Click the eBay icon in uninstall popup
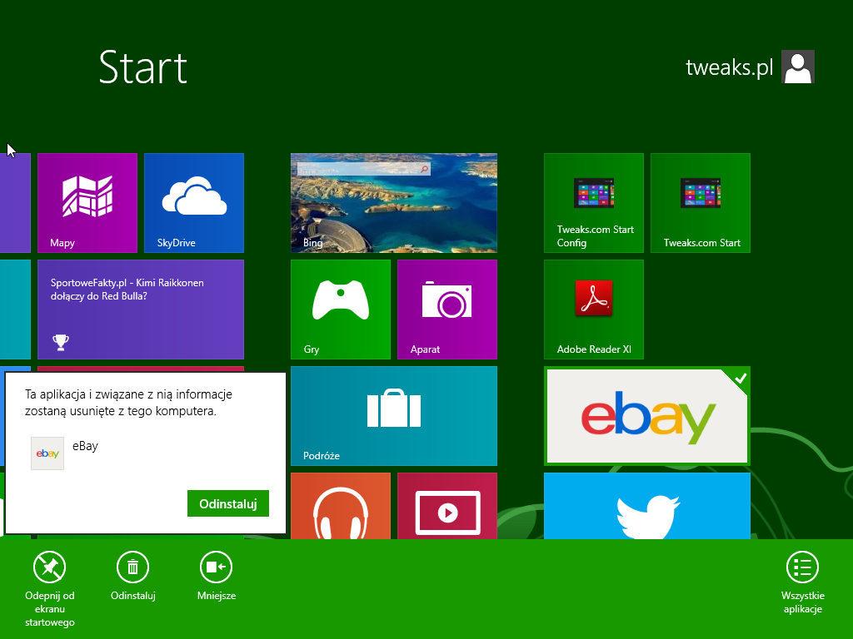This screenshot has height=639, width=853. click(47, 453)
